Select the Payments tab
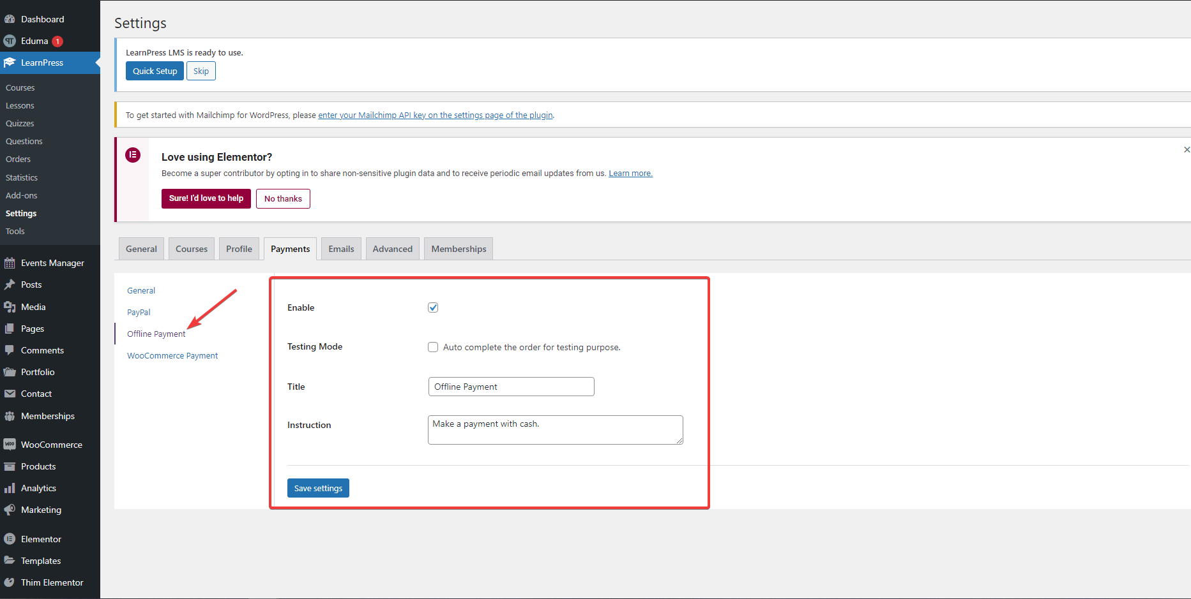This screenshot has width=1191, height=599. (x=290, y=249)
